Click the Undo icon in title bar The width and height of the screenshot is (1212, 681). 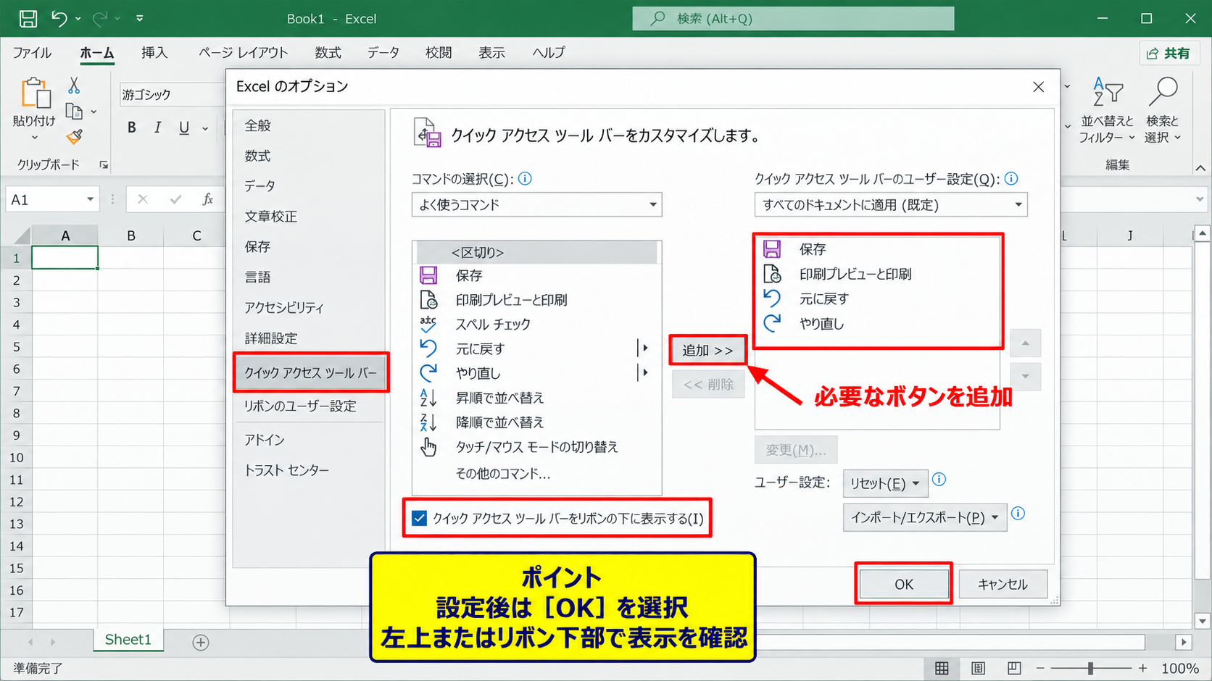[59, 18]
